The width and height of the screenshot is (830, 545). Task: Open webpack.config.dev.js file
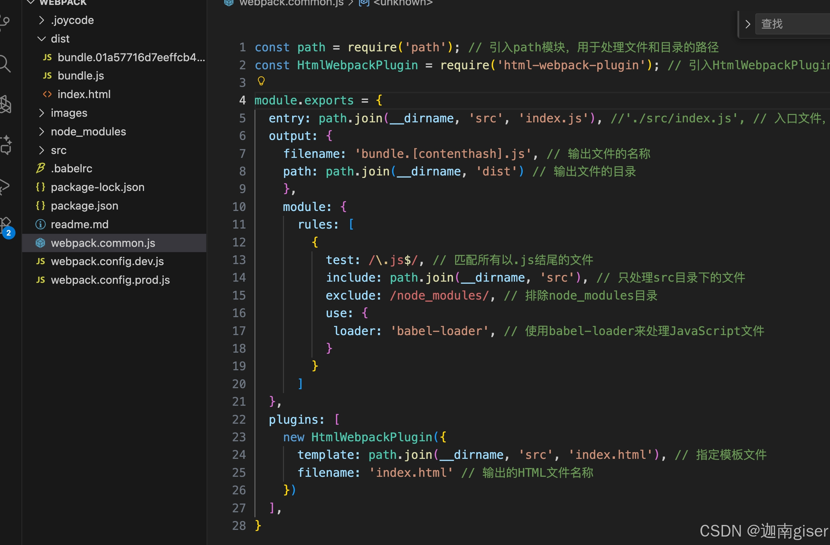[x=107, y=261]
